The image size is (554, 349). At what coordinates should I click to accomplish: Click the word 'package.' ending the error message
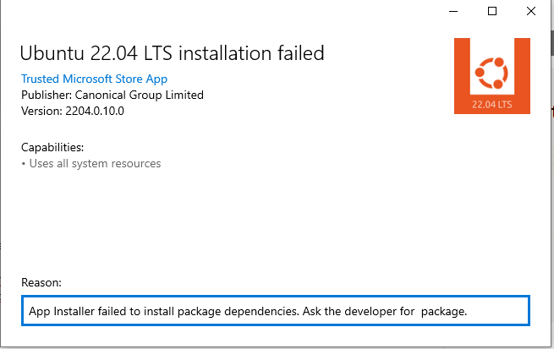[x=444, y=311]
